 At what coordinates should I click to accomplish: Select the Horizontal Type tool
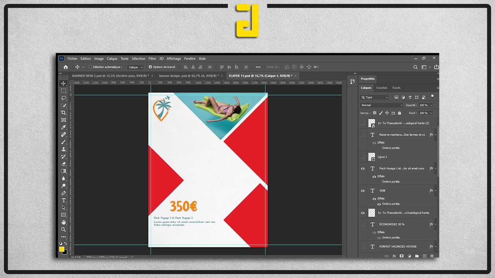point(63,200)
